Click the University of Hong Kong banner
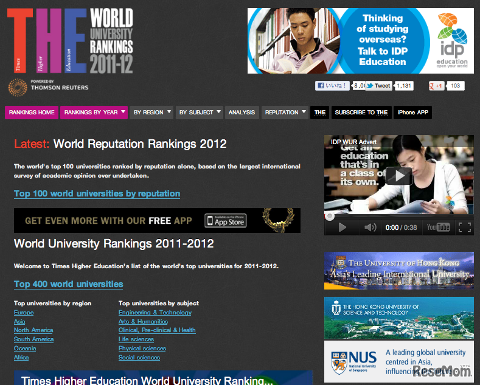The width and height of the screenshot is (480, 385). pyautogui.click(x=398, y=271)
